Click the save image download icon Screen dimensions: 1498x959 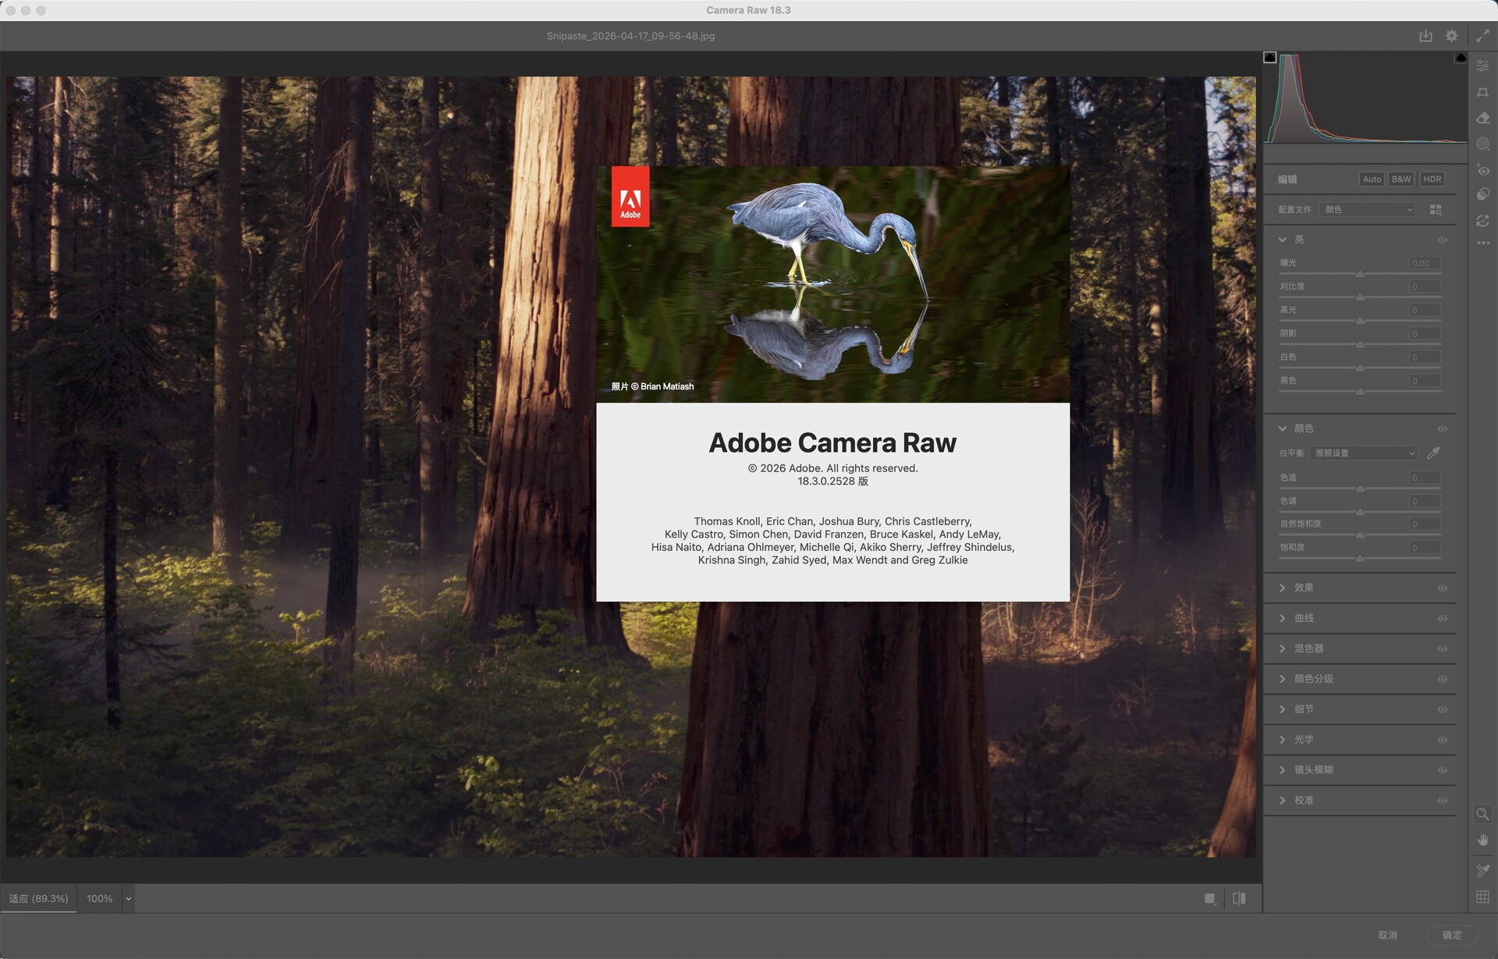click(1425, 36)
